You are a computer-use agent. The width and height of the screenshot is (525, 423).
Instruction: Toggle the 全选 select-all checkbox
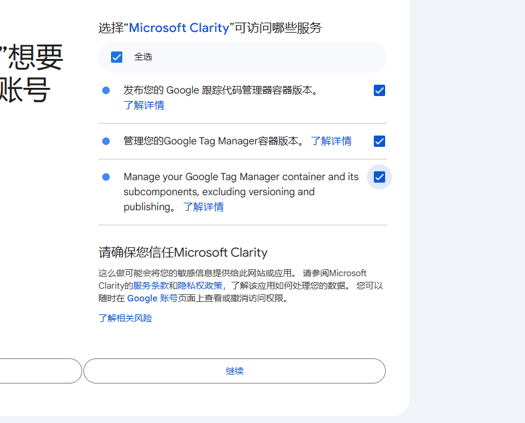click(x=117, y=57)
